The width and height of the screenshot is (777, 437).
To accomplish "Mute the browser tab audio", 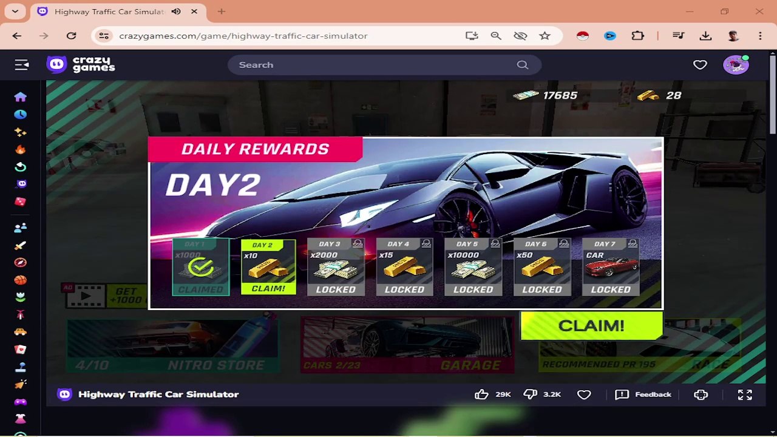I will pos(176,12).
